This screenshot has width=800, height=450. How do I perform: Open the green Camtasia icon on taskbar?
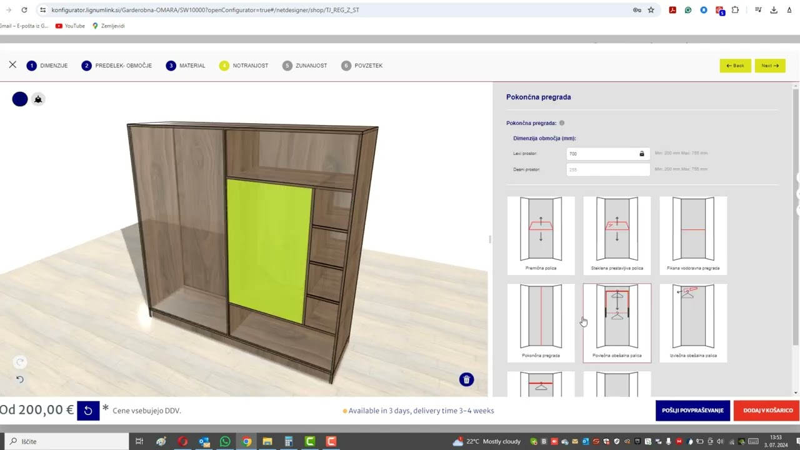[310, 441]
